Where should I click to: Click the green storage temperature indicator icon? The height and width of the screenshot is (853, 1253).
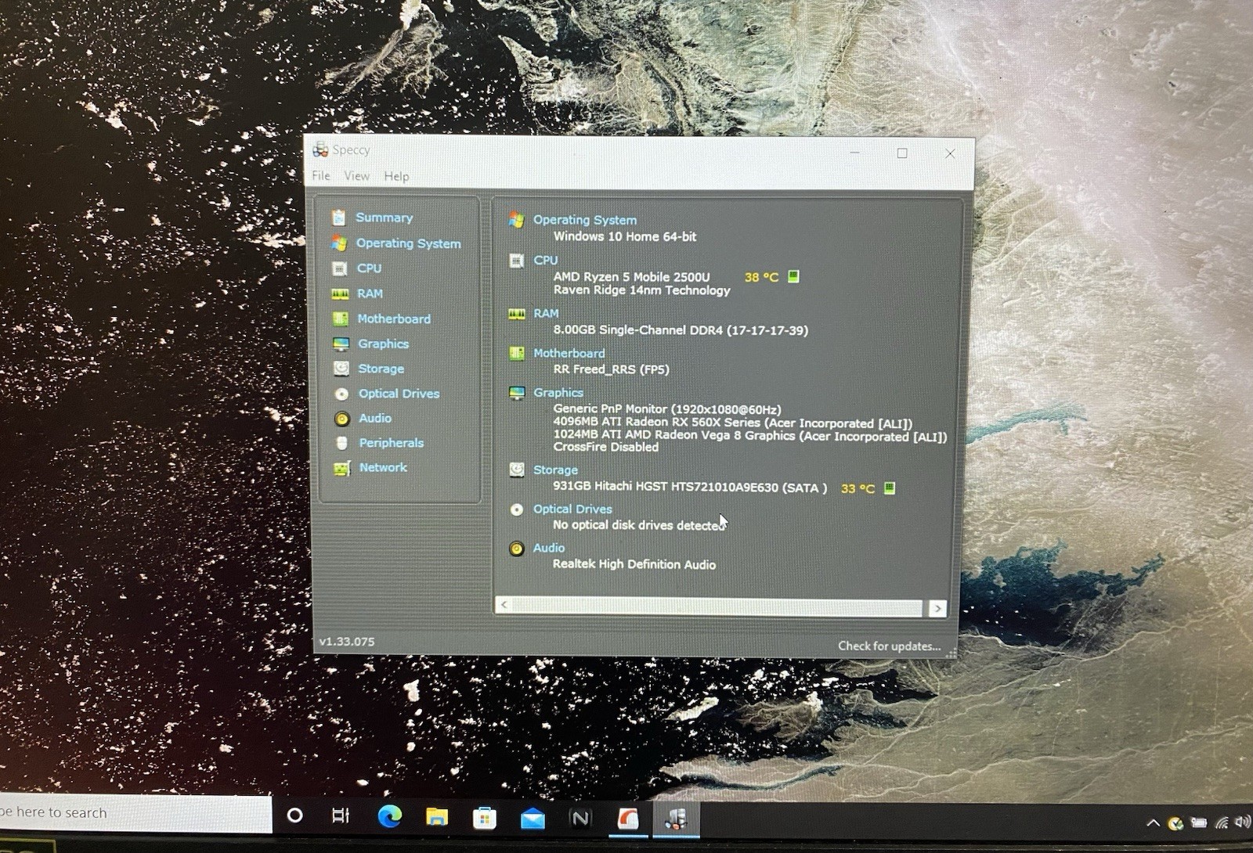tap(890, 488)
